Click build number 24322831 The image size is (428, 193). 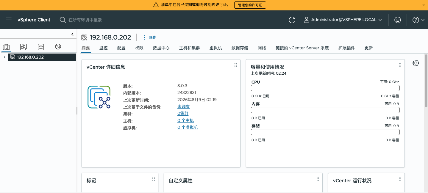(187, 93)
